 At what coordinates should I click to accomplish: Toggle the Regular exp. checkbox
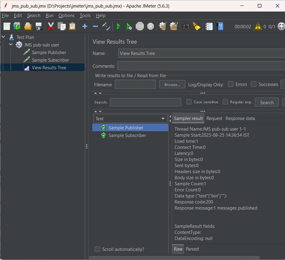[225, 102]
